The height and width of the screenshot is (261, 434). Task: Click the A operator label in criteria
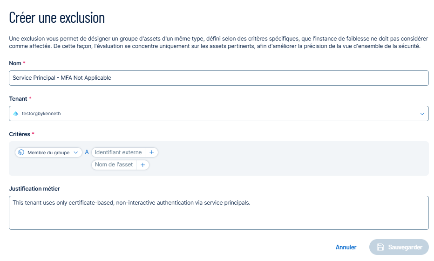click(x=87, y=152)
